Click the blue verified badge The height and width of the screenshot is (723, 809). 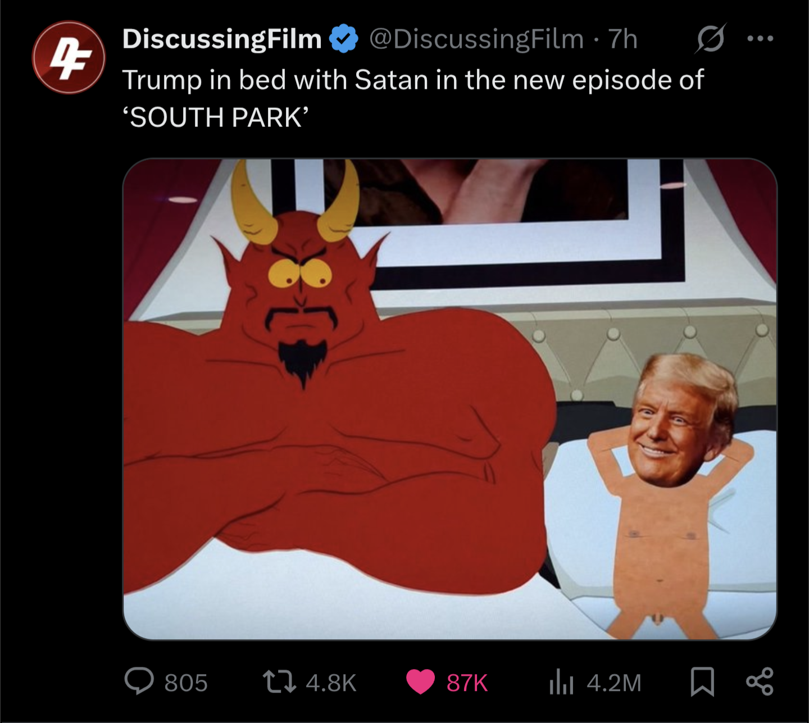click(343, 39)
